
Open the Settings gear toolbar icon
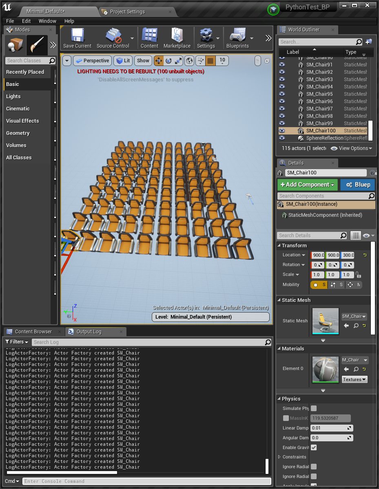tap(206, 39)
